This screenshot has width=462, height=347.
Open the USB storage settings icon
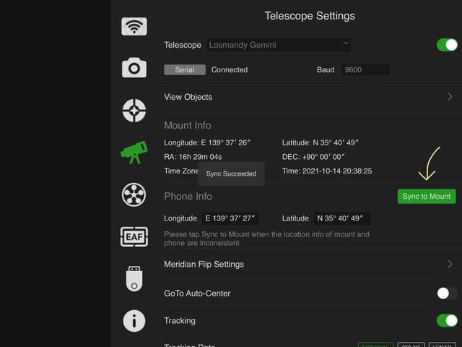pyautogui.click(x=134, y=278)
